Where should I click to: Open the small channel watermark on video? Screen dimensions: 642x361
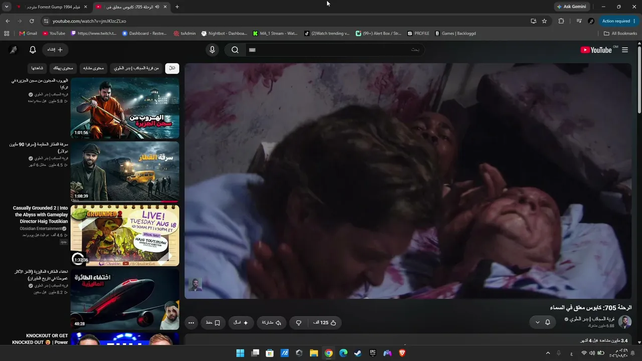195,285
